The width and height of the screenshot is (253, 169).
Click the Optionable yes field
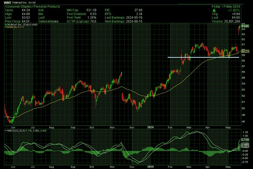(48, 21)
